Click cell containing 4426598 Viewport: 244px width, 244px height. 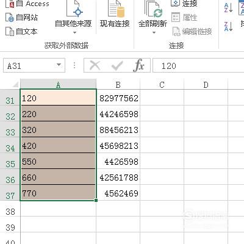(x=118, y=161)
